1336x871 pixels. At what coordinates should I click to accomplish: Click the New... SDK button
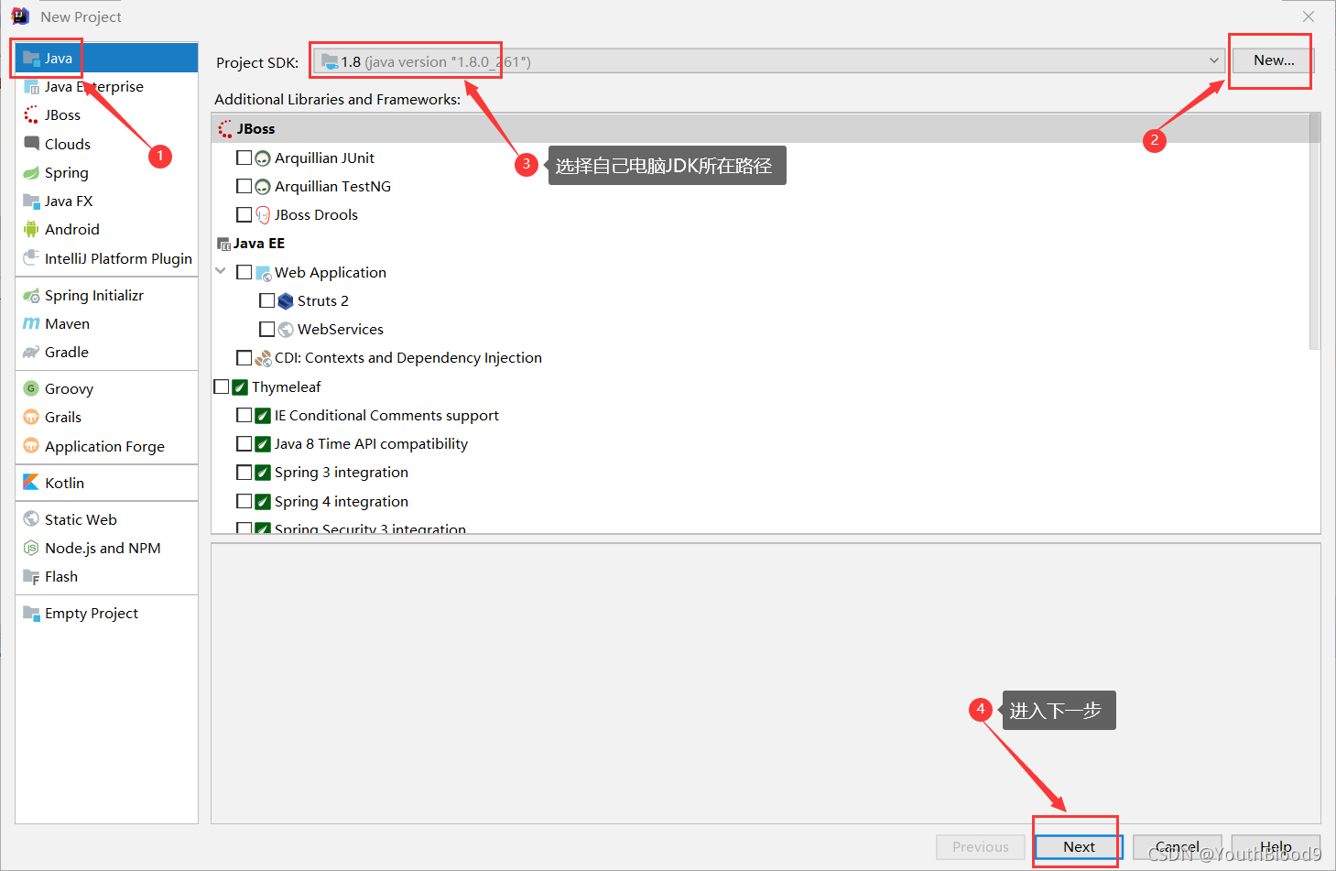pyautogui.click(x=1273, y=60)
